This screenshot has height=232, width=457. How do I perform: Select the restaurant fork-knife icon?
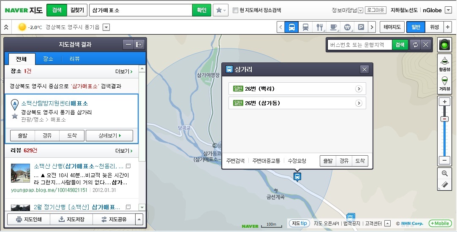click(320, 27)
